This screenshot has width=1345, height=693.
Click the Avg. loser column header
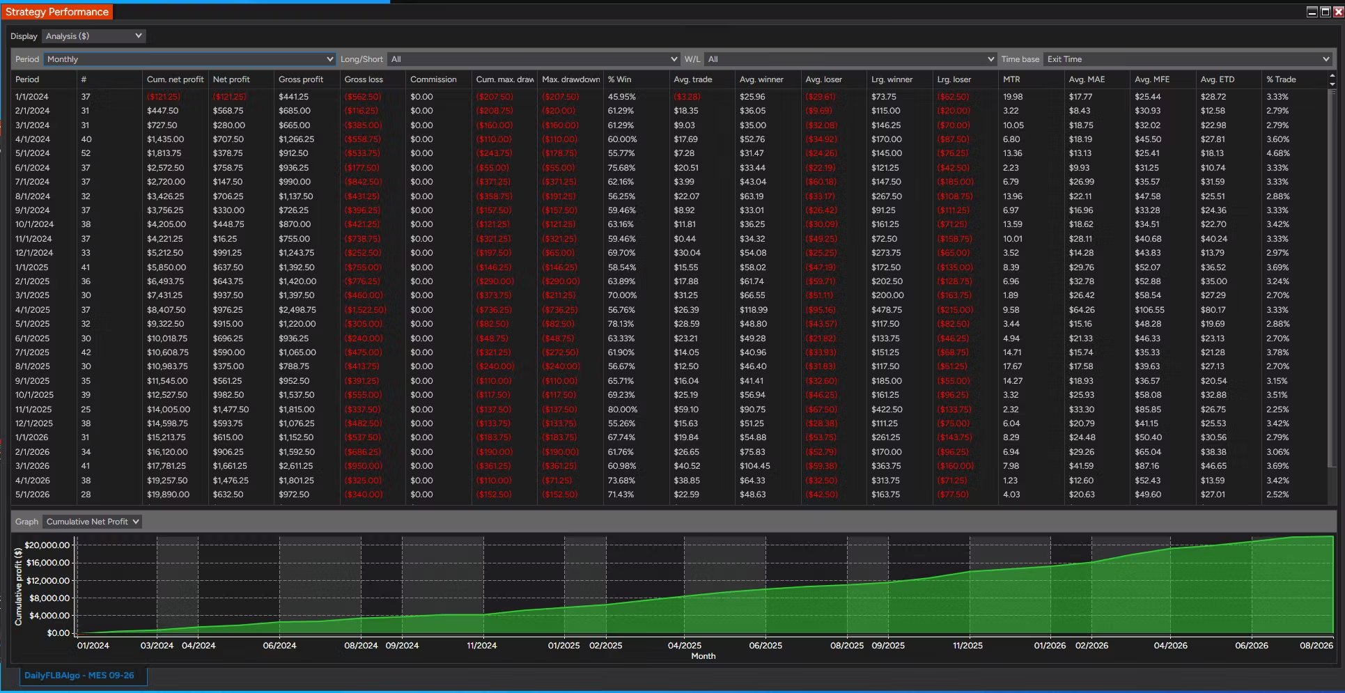click(834, 79)
